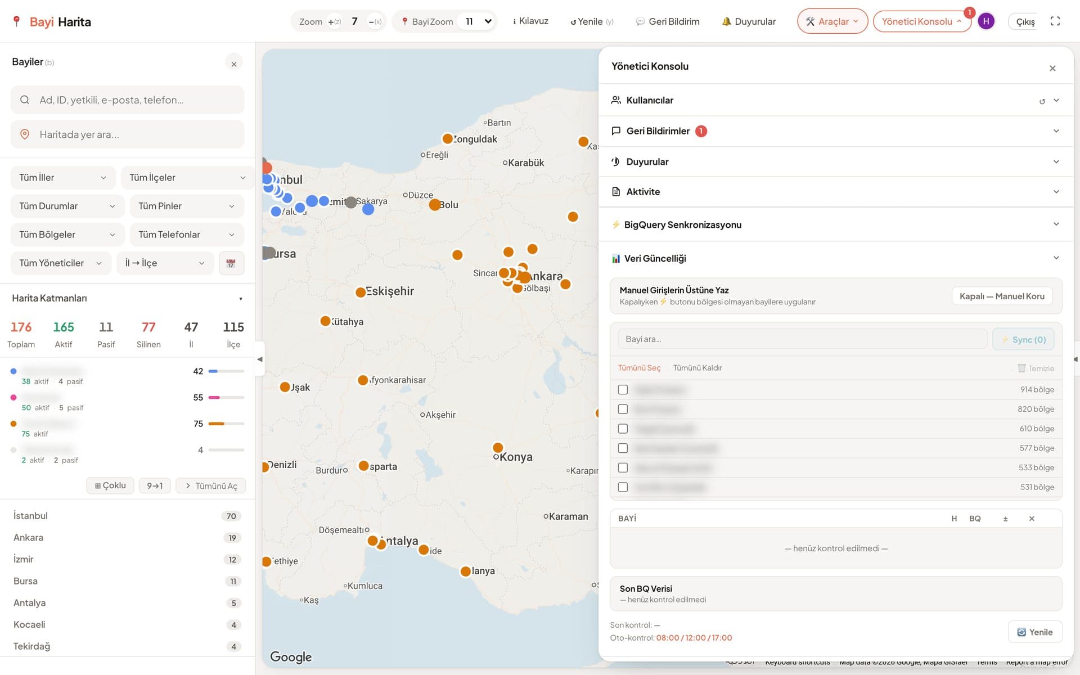
Task: Click the Tümünü Seç link
Action: pos(639,368)
